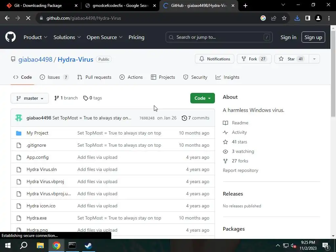The image size is (336, 252).
Task: Click the browser address bar URL
Action: point(84,18)
